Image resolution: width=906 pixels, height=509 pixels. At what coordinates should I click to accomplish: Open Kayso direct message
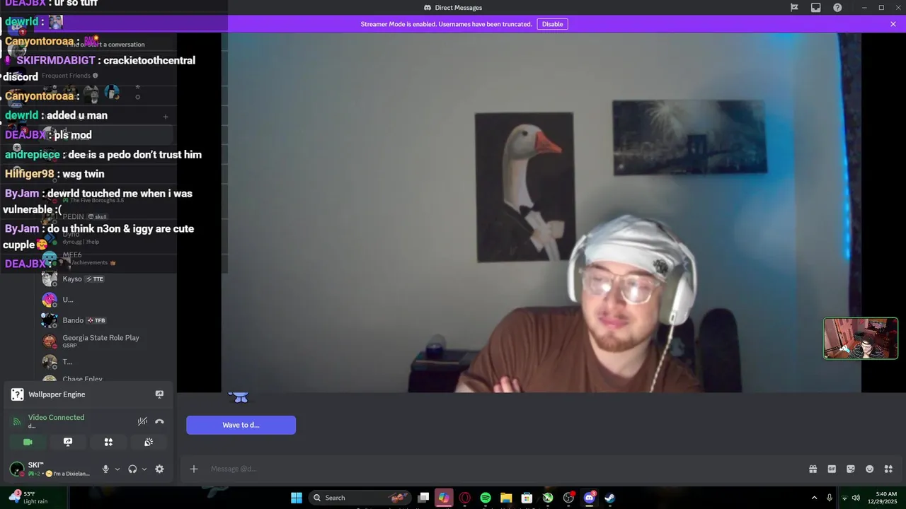click(x=106, y=279)
